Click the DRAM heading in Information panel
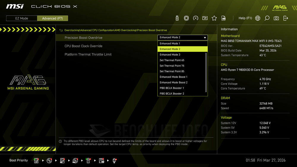 click(225, 98)
